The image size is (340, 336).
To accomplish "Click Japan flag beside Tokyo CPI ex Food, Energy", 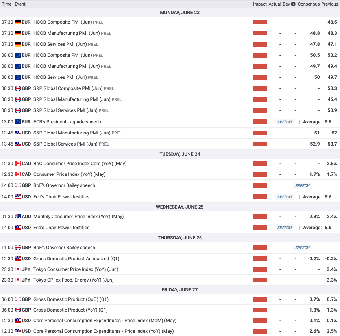I will [x=18, y=280].
